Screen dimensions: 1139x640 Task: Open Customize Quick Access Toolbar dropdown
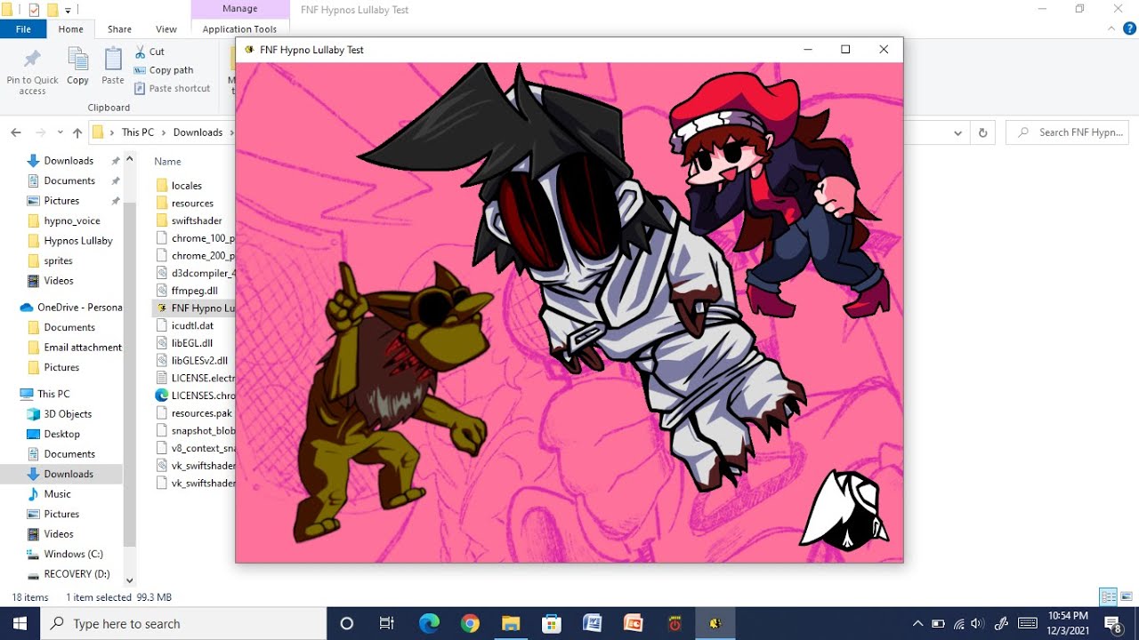point(68,10)
